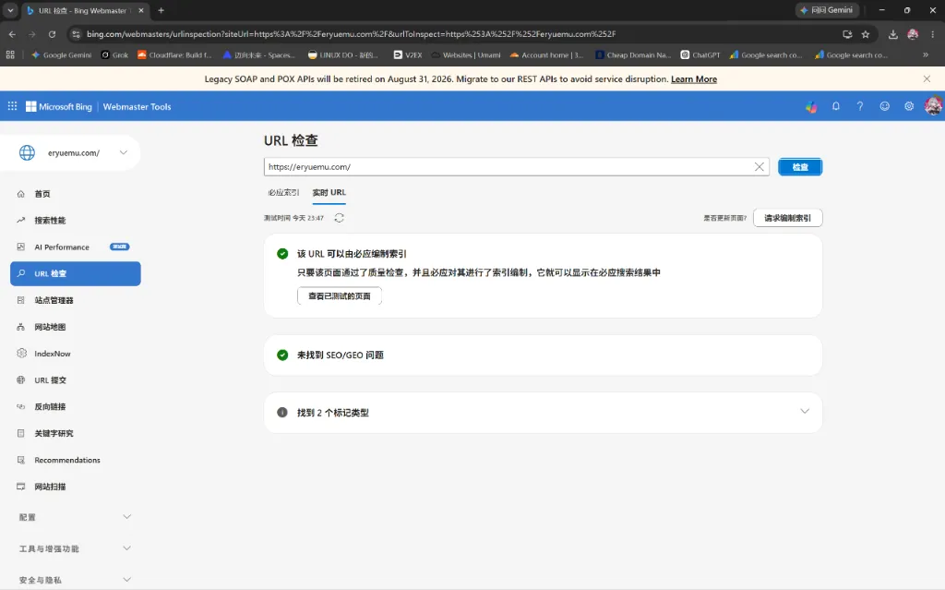The image size is (945, 590).
Task: View site information icon in address bar
Action: [76, 34]
